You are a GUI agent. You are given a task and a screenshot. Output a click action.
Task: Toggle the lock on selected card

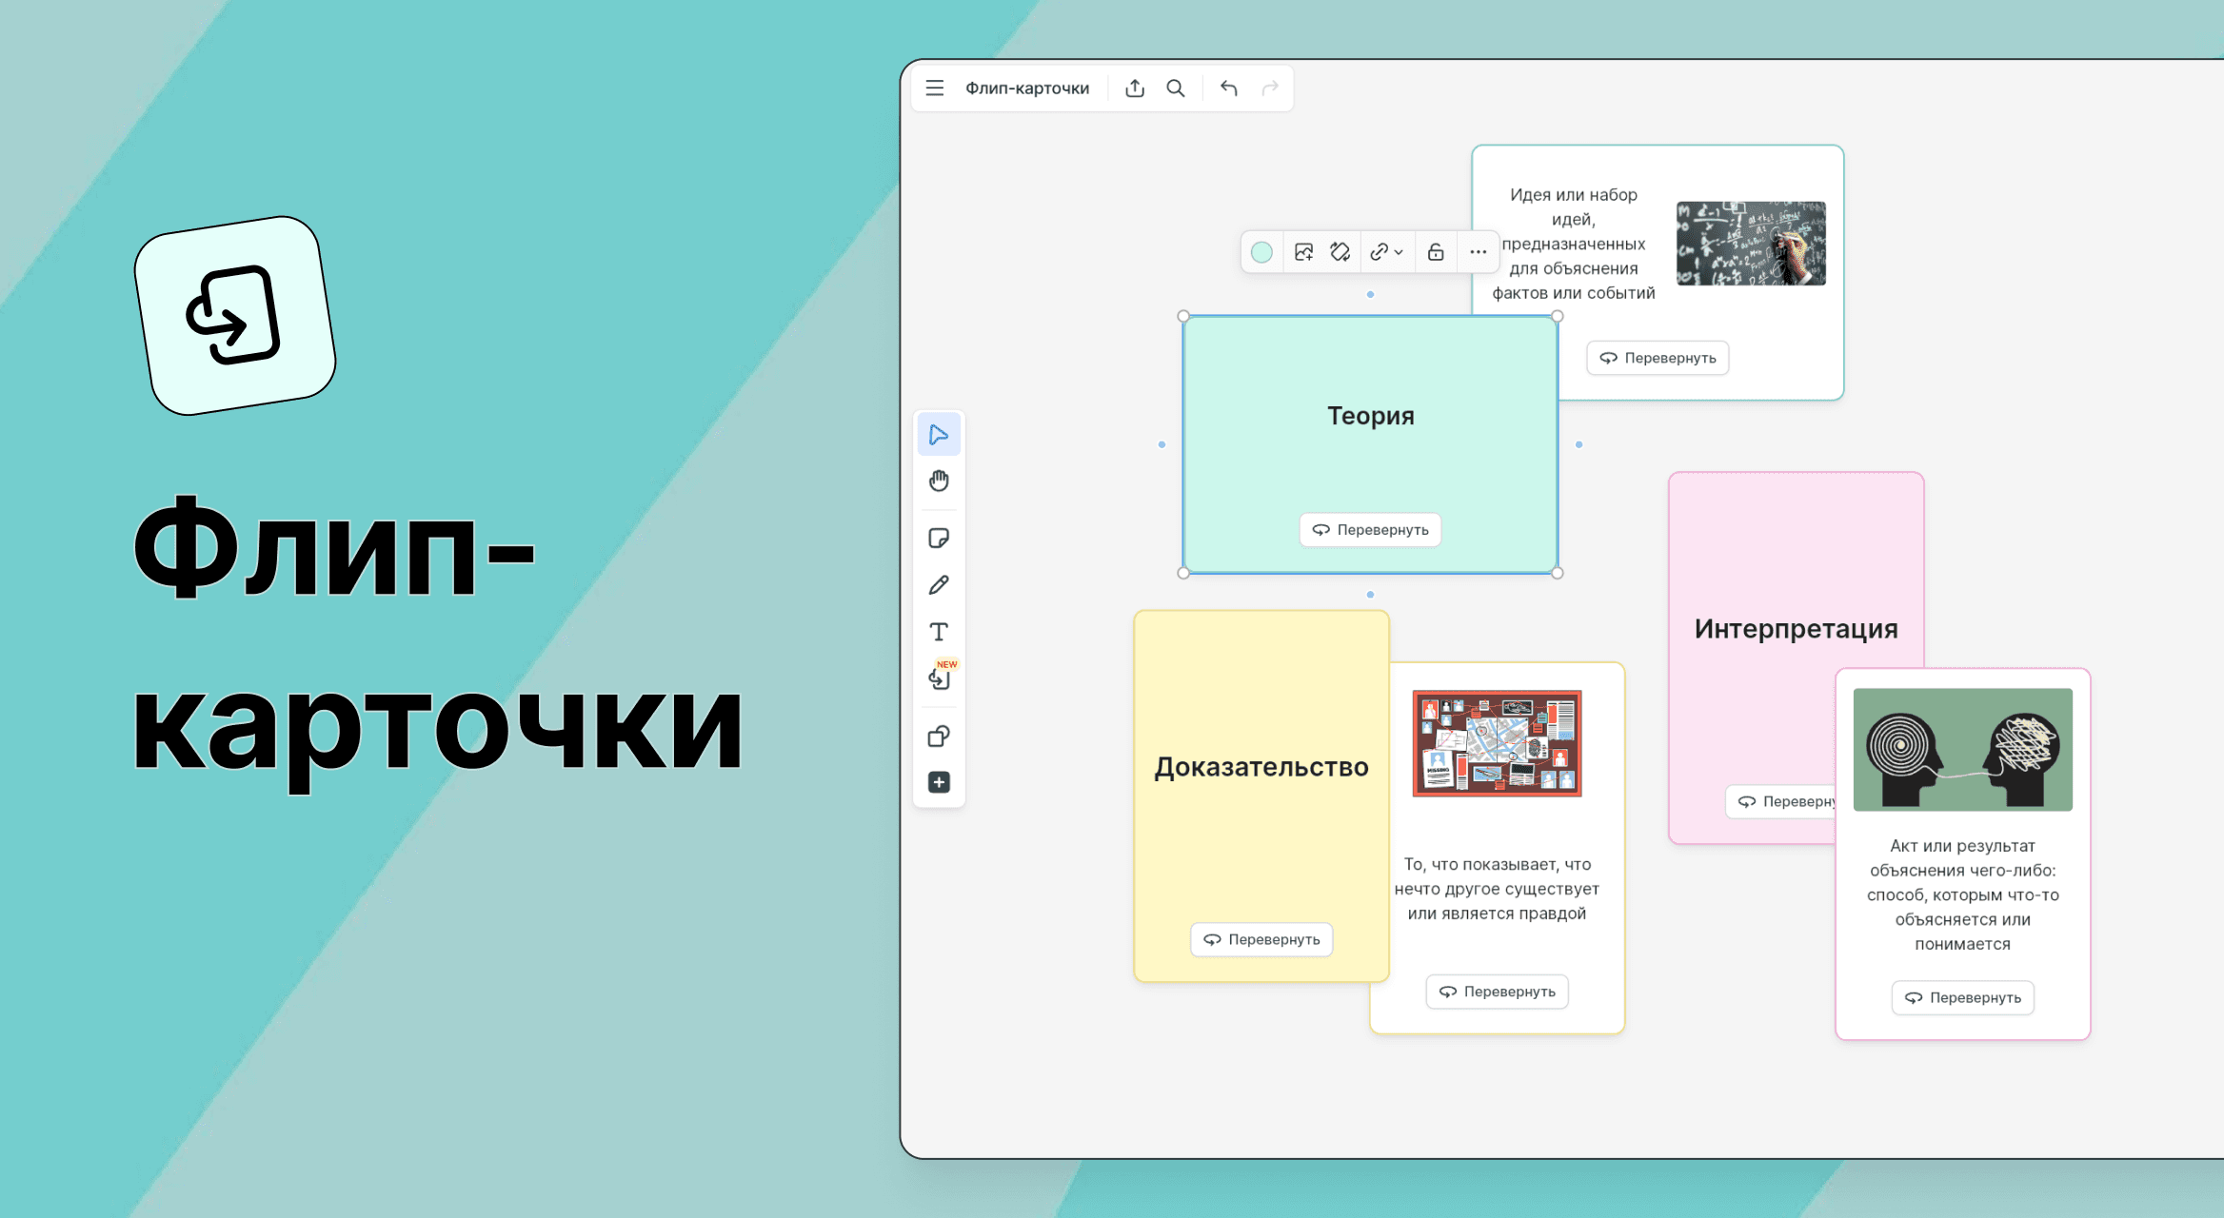1436,252
